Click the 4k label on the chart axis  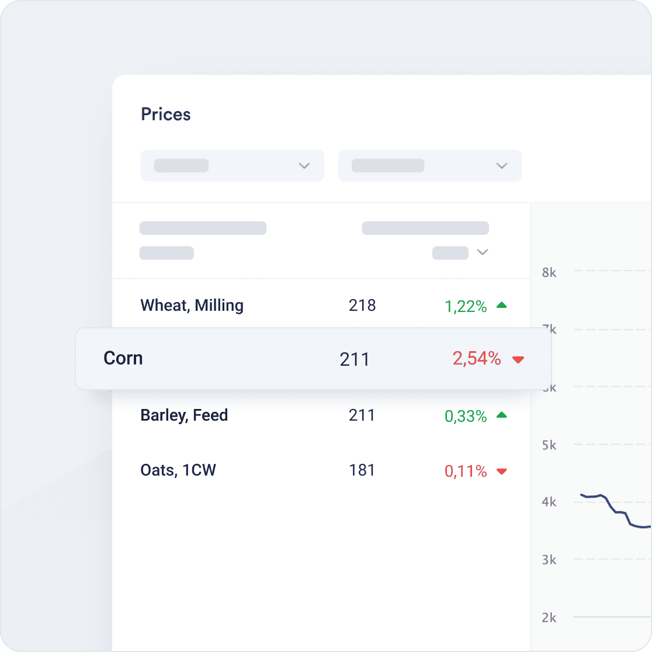(x=548, y=501)
